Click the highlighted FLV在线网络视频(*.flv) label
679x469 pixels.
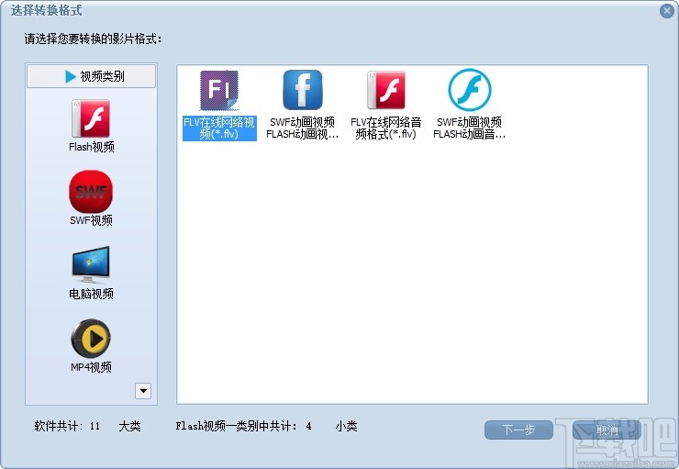point(219,128)
